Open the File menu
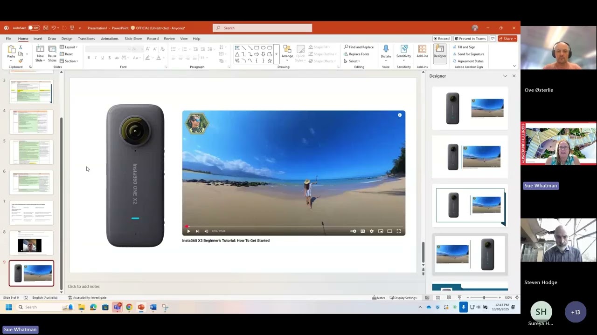 point(8,39)
